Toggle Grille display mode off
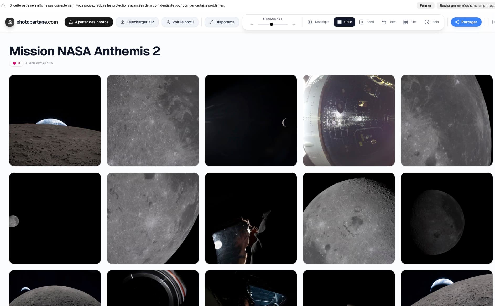The image size is (495, 306). click(344, 22)
